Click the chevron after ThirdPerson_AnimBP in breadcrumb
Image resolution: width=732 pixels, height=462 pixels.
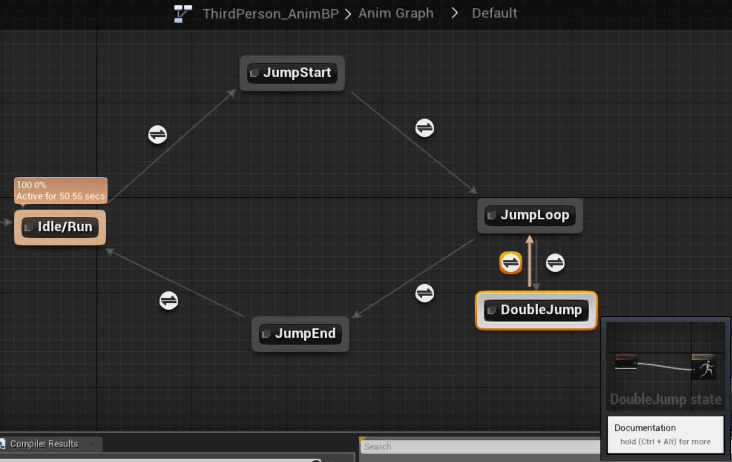[x=348, y=14]
